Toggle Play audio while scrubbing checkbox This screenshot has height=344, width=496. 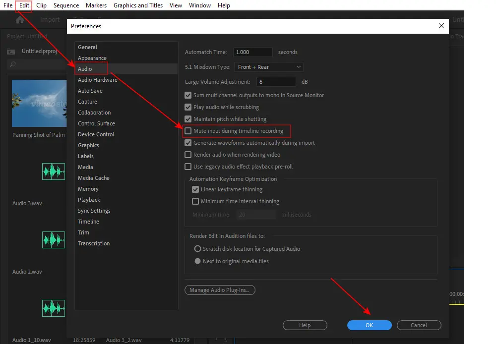click(188, 107)
